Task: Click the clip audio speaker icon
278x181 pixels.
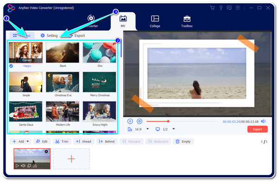Action: pyautogui.click(x=23, y=166)
